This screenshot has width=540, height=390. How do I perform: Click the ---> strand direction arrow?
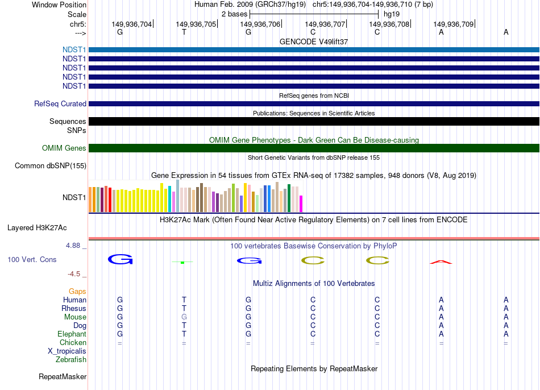(80, 34)
